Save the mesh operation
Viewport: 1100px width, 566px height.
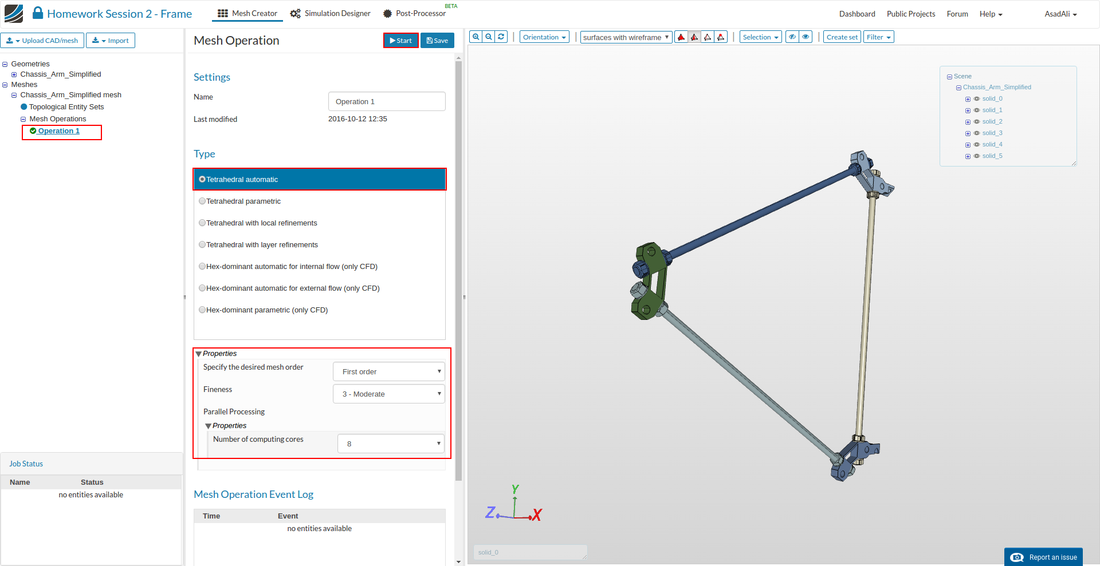click(x=437, y=41)
